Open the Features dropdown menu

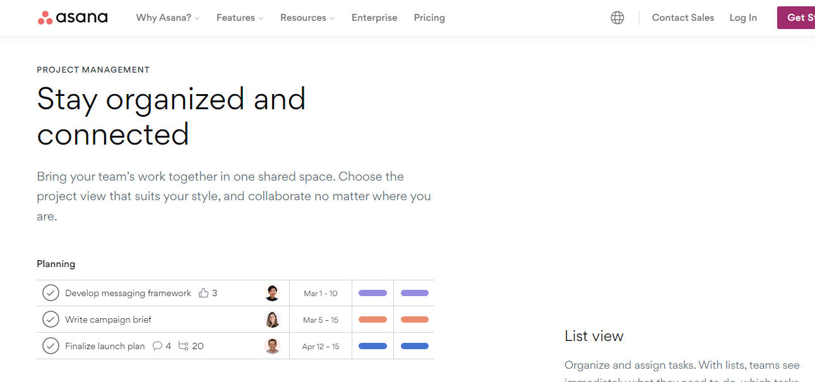pyautogui.click(x=240, y=18)
